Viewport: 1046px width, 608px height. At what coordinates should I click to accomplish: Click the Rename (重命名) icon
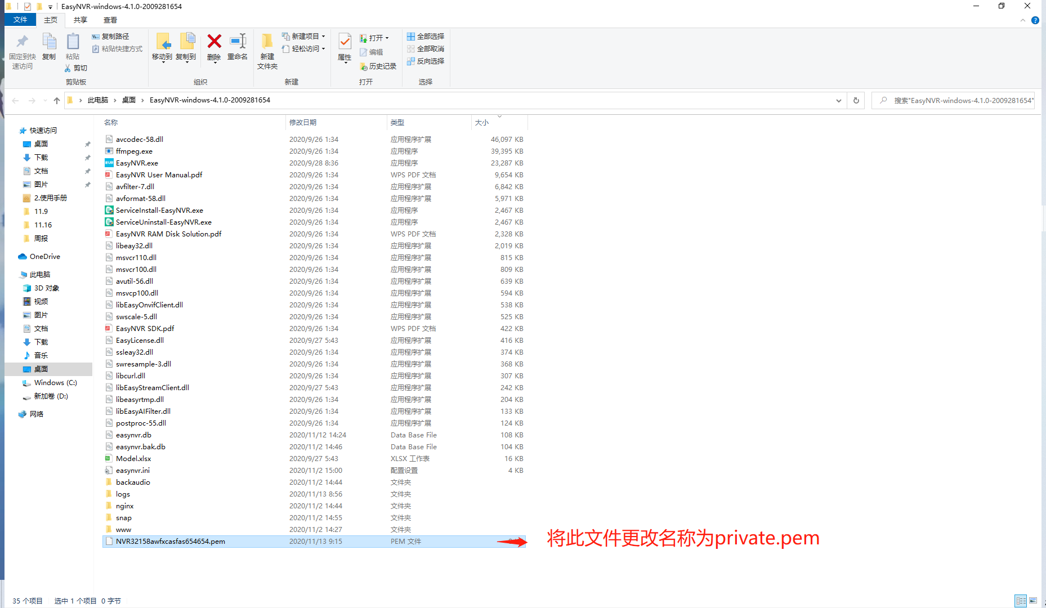click(x=238, y=41)
